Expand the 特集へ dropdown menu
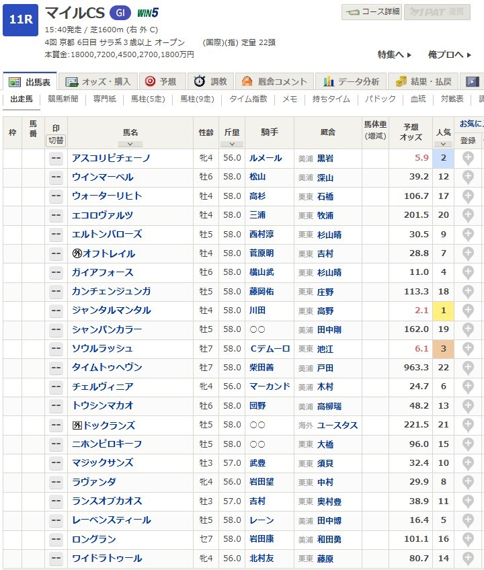The height and width of the screenshot is (570, 484). pyautogui.click(x=395, y=54)
